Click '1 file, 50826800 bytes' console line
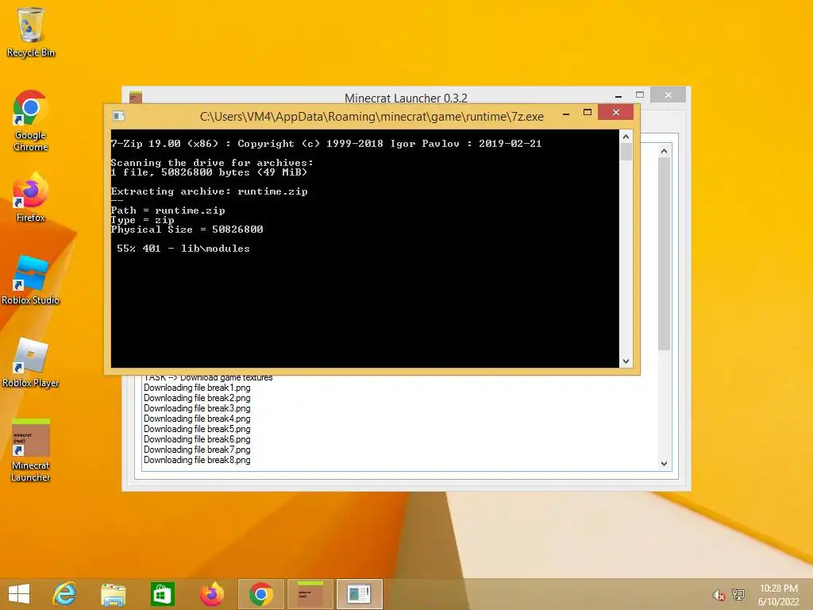 pos(209,172)
